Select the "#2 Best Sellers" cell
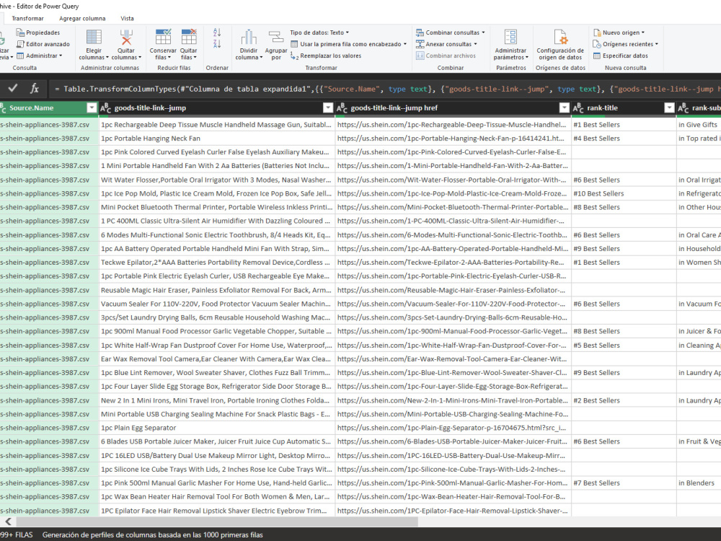Viewport: 721px width, 541px height. coord(624,400)
